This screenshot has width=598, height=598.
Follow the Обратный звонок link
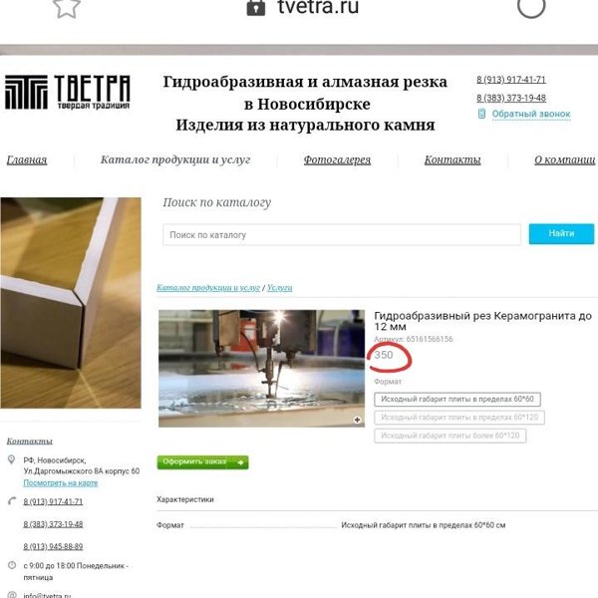pos(531,114)
